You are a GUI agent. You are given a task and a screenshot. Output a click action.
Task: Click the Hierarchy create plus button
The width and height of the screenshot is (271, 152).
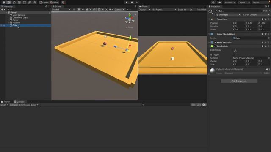[3, 9]
